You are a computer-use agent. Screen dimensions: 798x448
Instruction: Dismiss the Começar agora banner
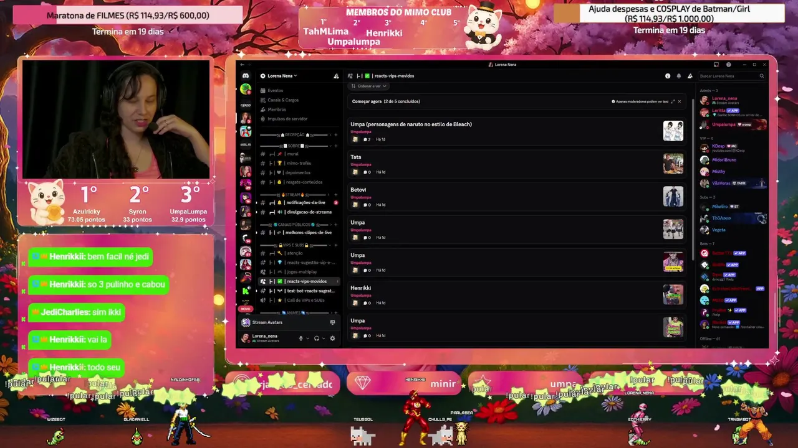(680, 101)
